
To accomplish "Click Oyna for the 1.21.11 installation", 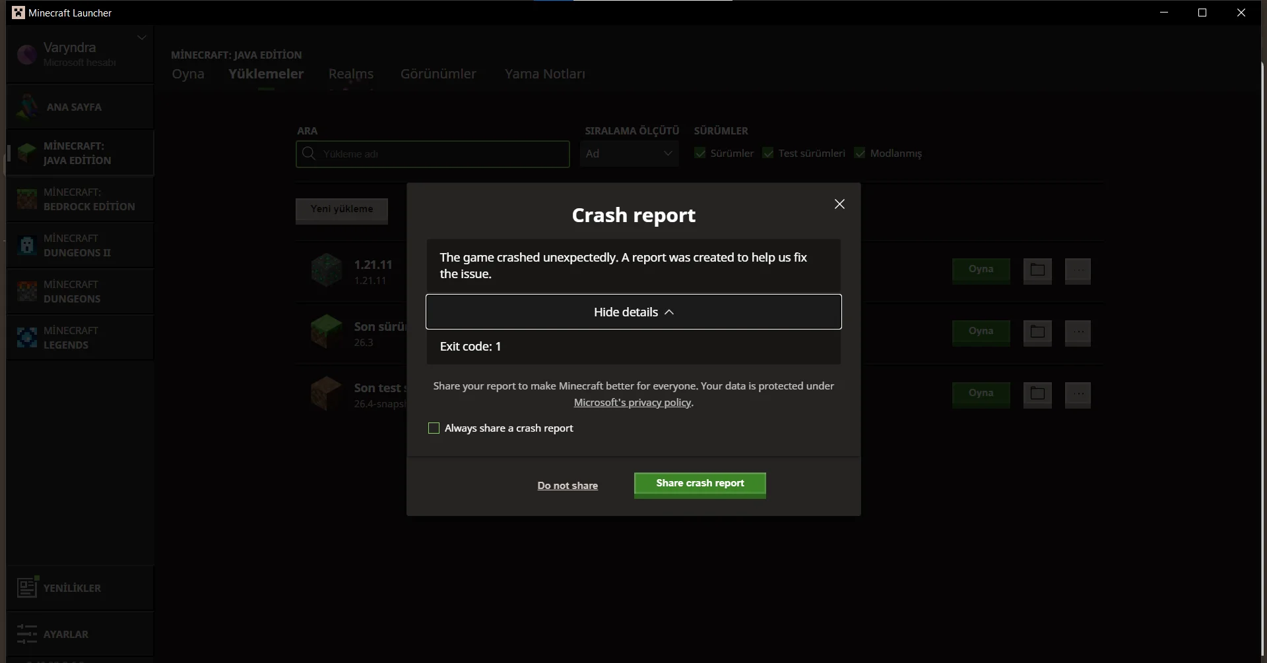I will coord(981,270).
